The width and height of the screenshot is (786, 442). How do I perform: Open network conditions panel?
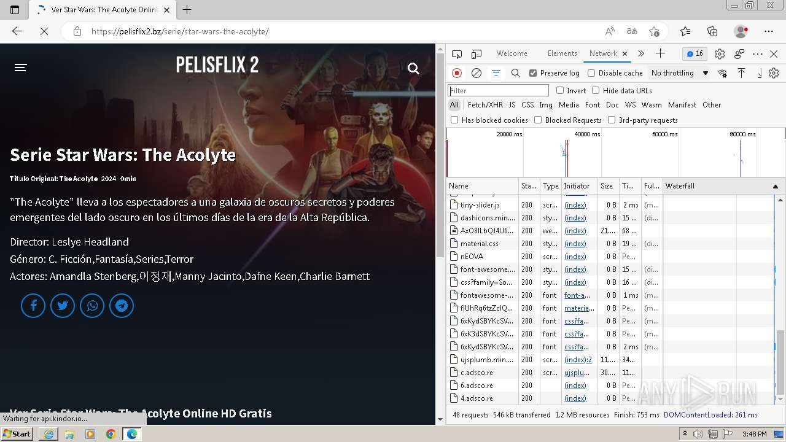point(722,73)
